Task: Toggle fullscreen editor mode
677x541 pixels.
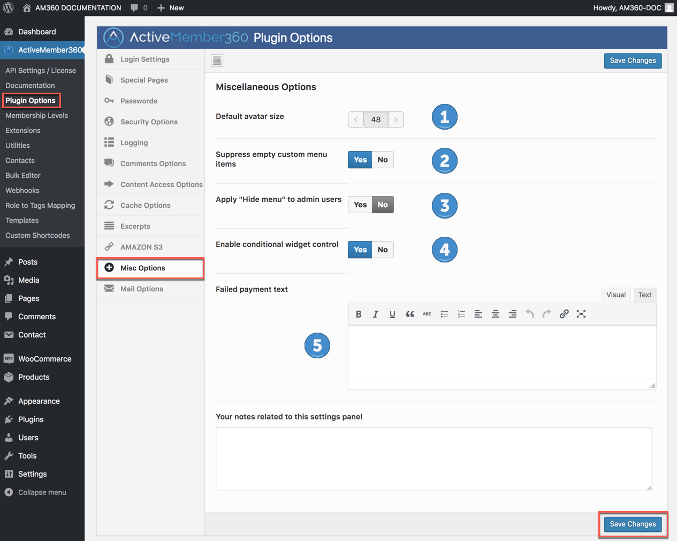Action: 581,314
